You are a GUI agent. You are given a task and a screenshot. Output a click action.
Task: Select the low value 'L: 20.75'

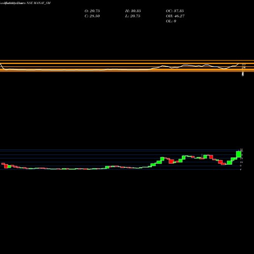point(133,16)
